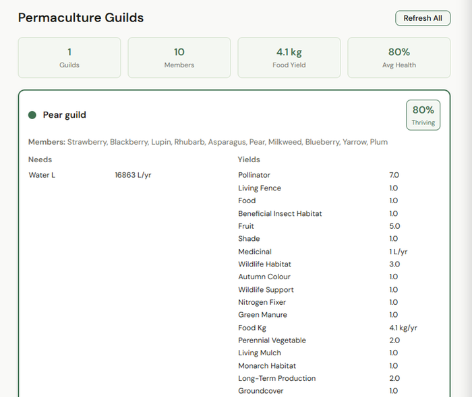Select the Living Fence yield row
This screenshot has width=472, height=397.
tap(339, 188)
